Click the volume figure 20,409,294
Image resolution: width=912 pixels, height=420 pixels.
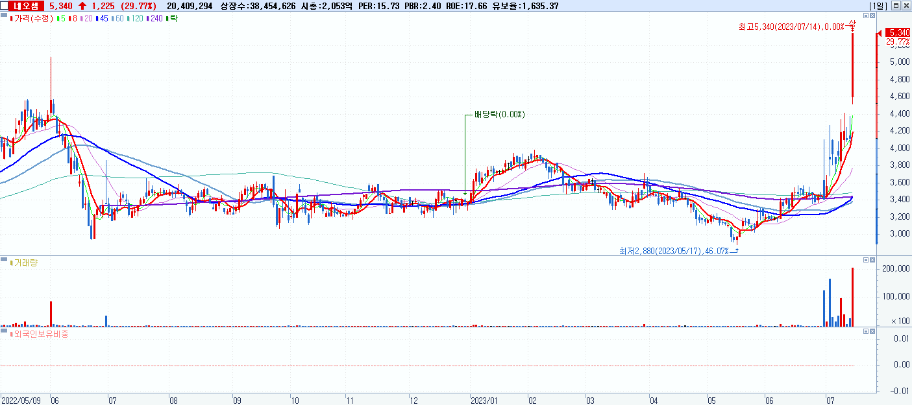point(190,6)
